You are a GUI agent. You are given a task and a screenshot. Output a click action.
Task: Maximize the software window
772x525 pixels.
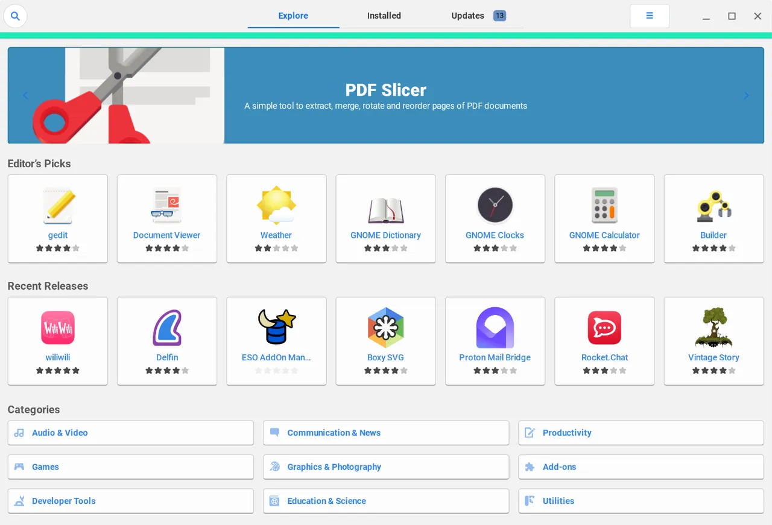[732, 16]
